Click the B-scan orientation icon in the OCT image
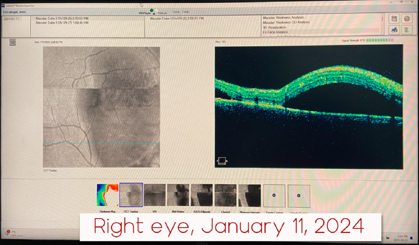This screenshot has height=245, width=419. [x=222, y=161]
